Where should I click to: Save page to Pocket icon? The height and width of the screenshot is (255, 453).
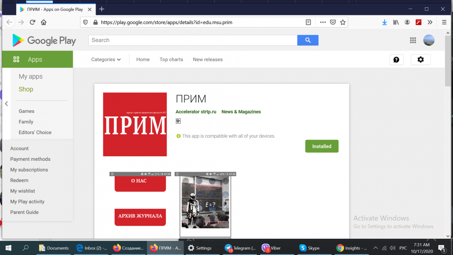[333, 22]
